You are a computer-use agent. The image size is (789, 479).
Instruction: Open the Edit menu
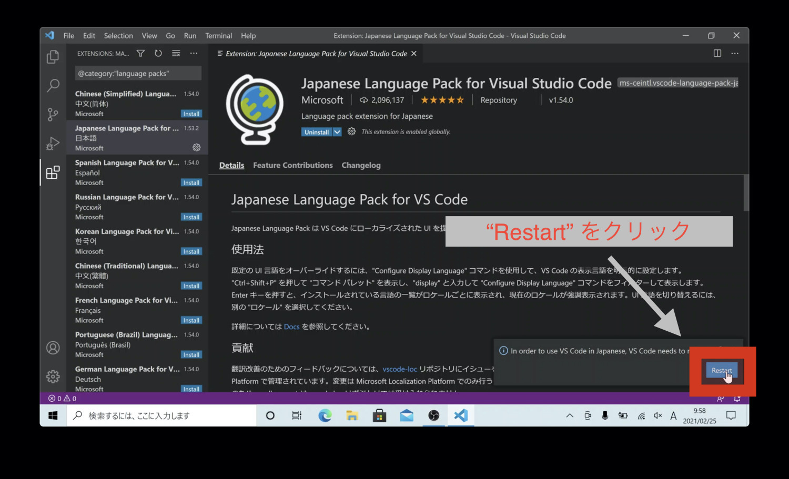(89, 36)
